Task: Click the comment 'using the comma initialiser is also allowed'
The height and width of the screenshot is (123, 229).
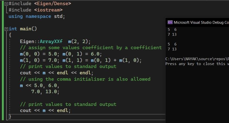Action: coord(85,79)
